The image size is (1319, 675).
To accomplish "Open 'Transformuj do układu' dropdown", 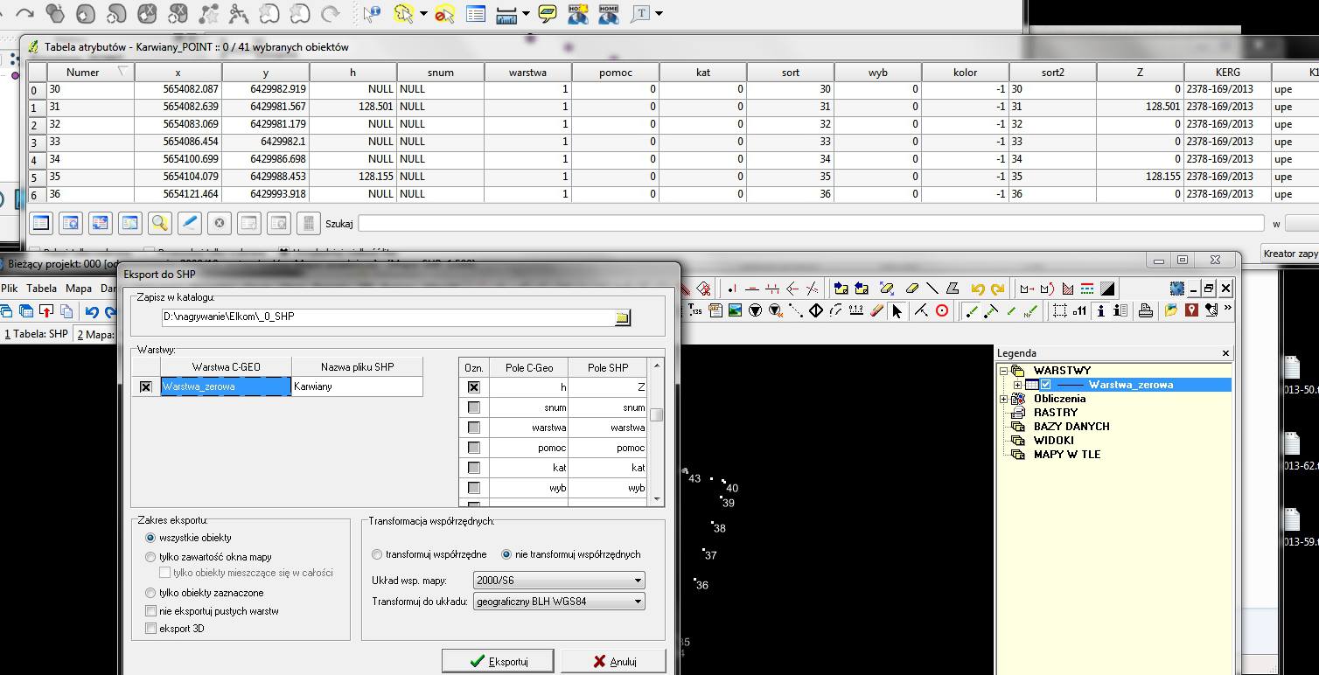I will click(x=559, y=602).
